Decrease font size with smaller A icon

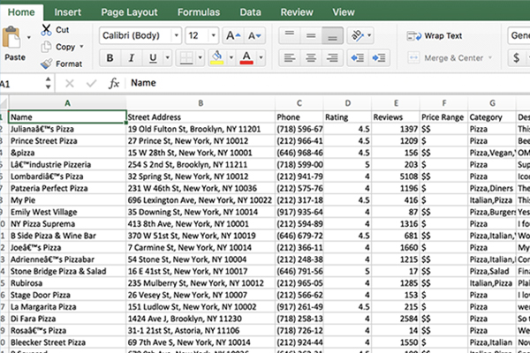click(x=253, y=35)
